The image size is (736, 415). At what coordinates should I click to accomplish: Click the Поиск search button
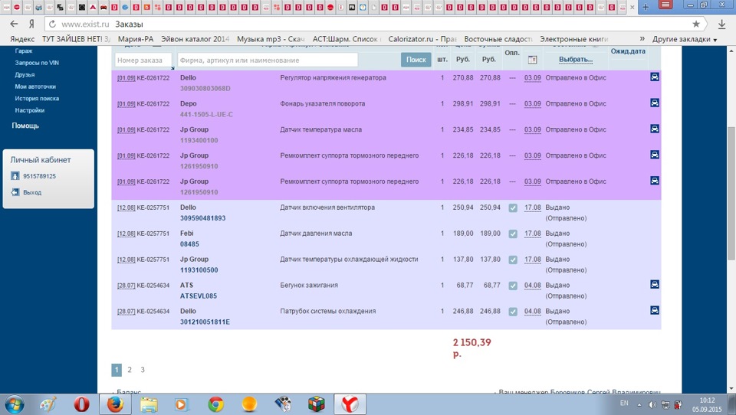[x=416, y=60]
